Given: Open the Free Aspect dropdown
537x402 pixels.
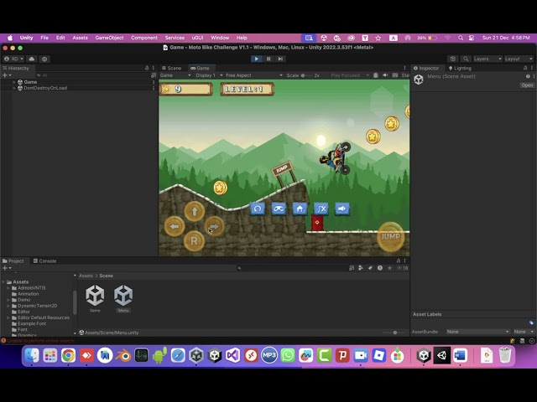Looking at the screenshot, I should (253, 75).
